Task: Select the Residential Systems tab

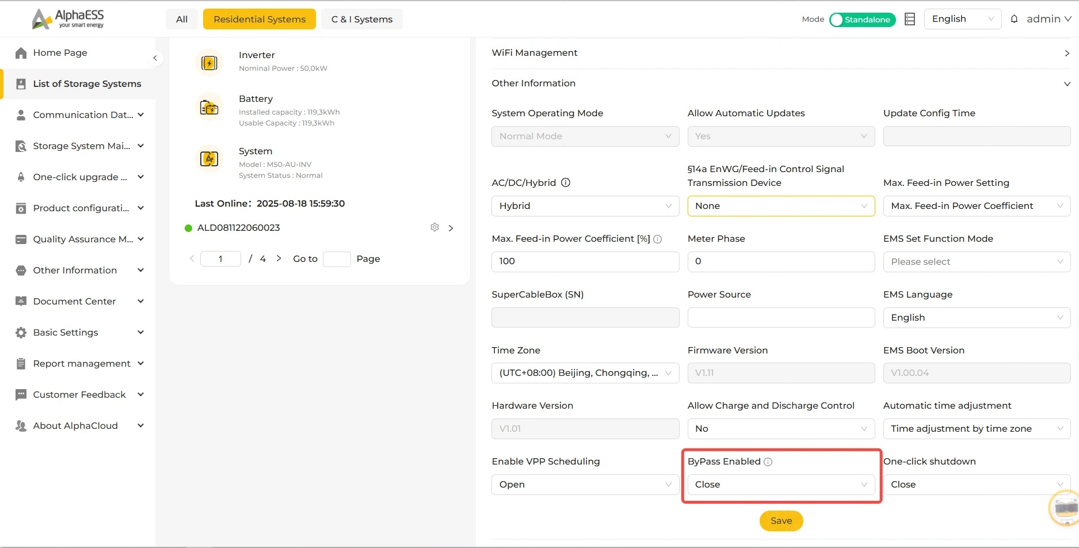Action: (260, 19)
